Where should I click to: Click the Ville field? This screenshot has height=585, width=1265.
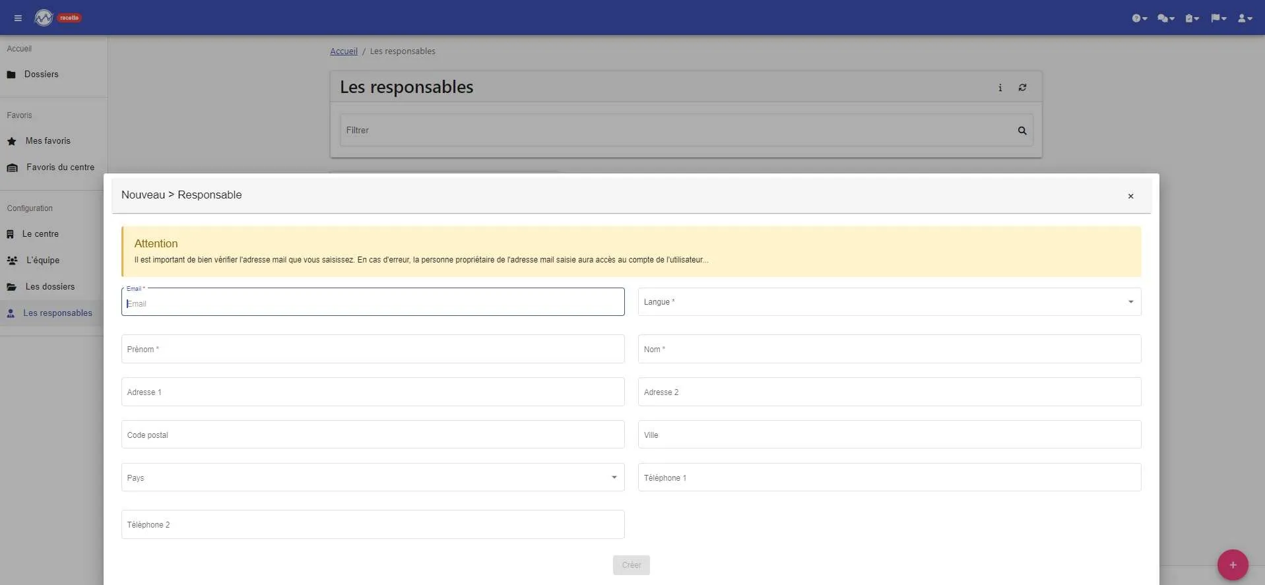(x=890, y=435)
